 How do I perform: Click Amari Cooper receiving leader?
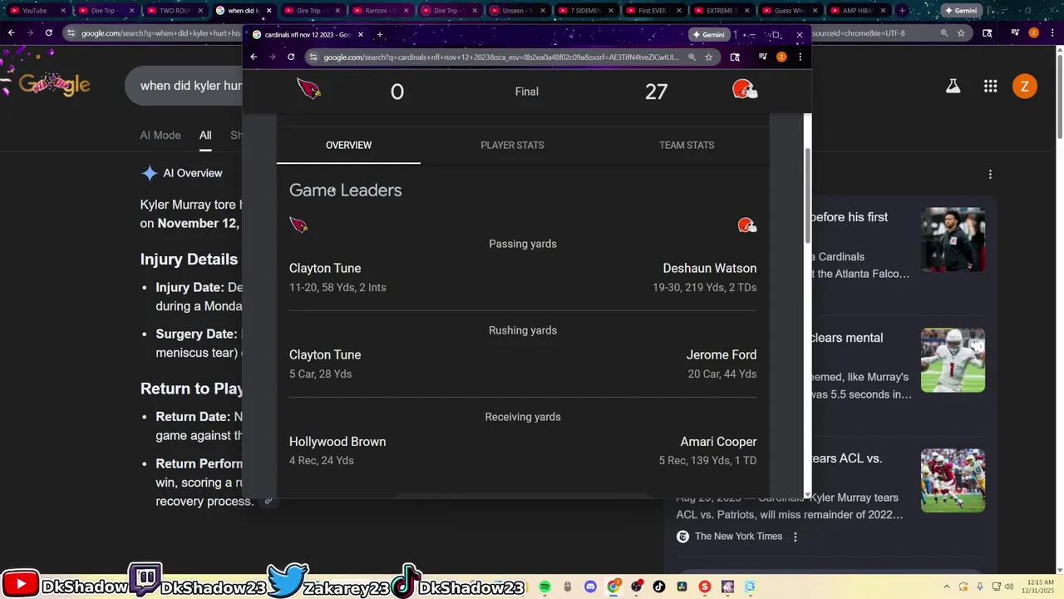718,442
